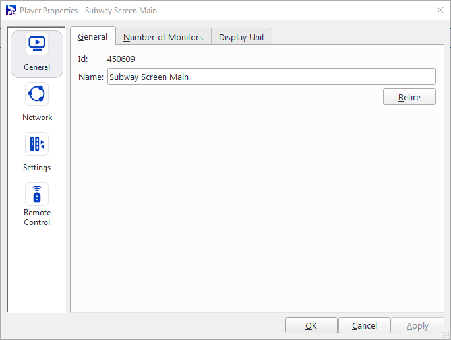The width and height of the screenshot is (451, 340).
Task: Click the Apply button
Action: click(x=417, y=325)
